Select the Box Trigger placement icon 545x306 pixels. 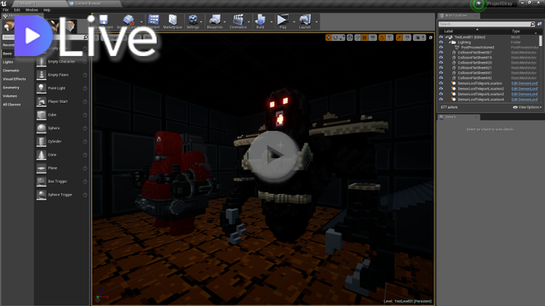(x=42, y=181)
